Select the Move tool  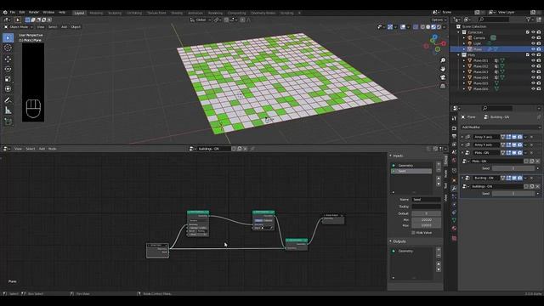(8, 59)
